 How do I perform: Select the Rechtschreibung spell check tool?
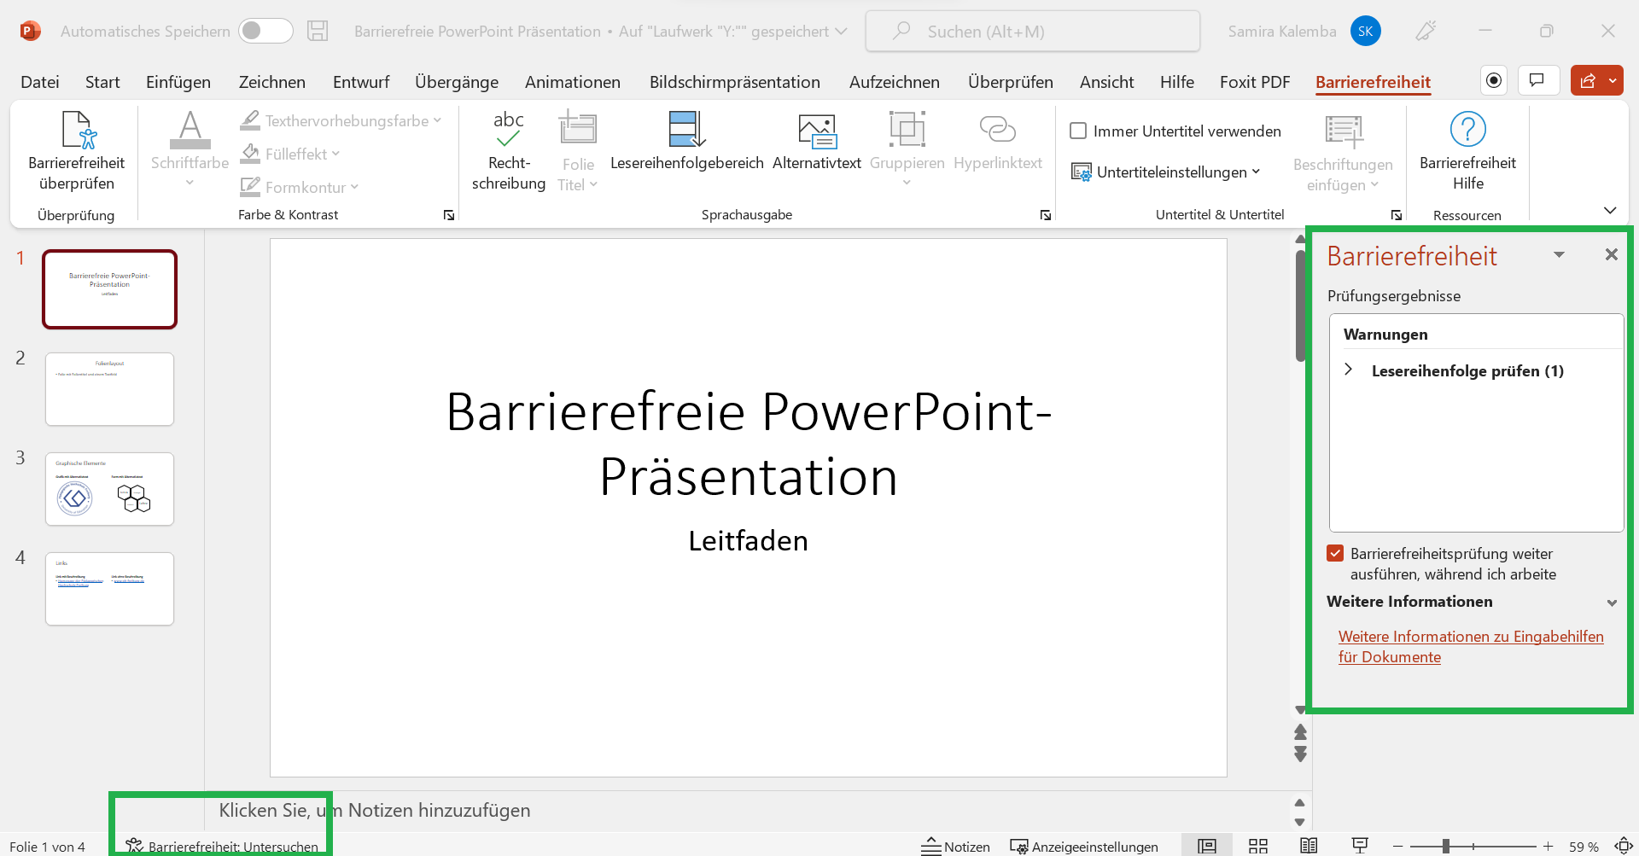pos(508,149)
